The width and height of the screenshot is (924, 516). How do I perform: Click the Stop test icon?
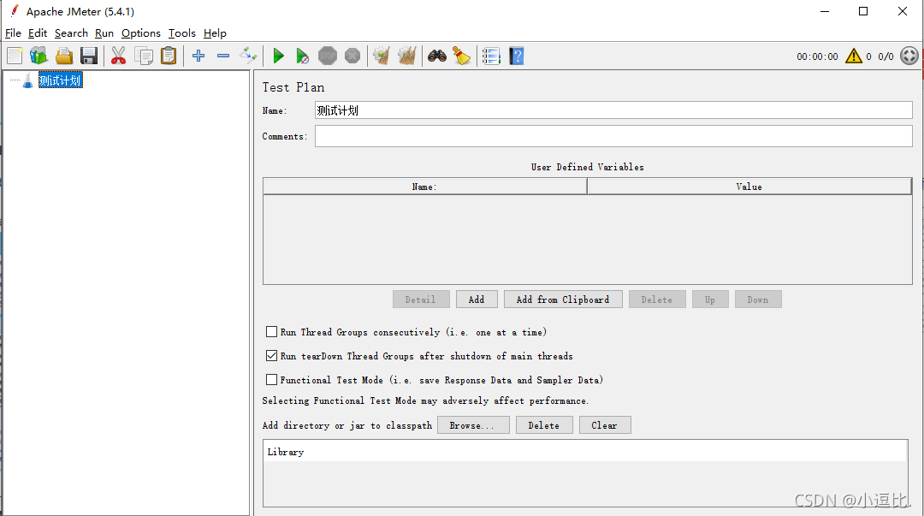[x=328, y=56]
